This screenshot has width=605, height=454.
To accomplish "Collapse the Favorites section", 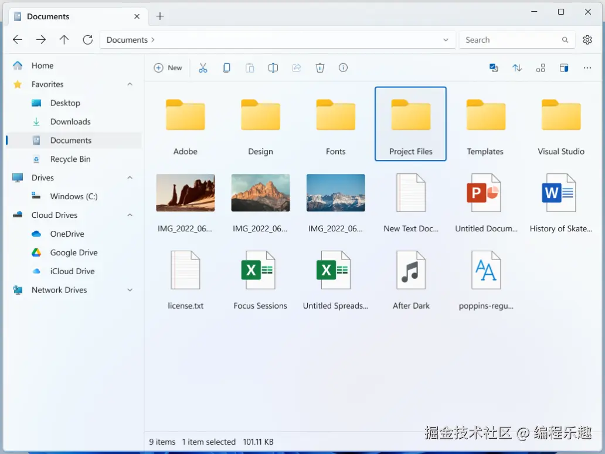I will coord(130,84).
